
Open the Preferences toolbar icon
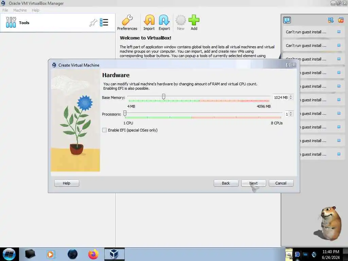pyautogui.click(x=127, y=22)
